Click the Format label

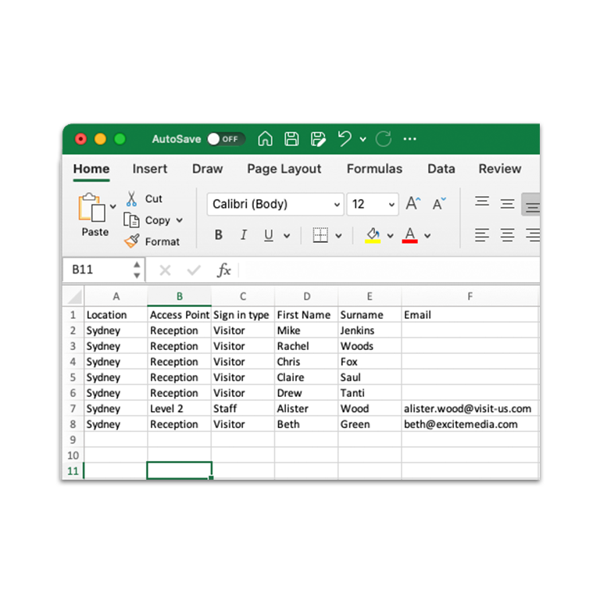pos(162,242)
